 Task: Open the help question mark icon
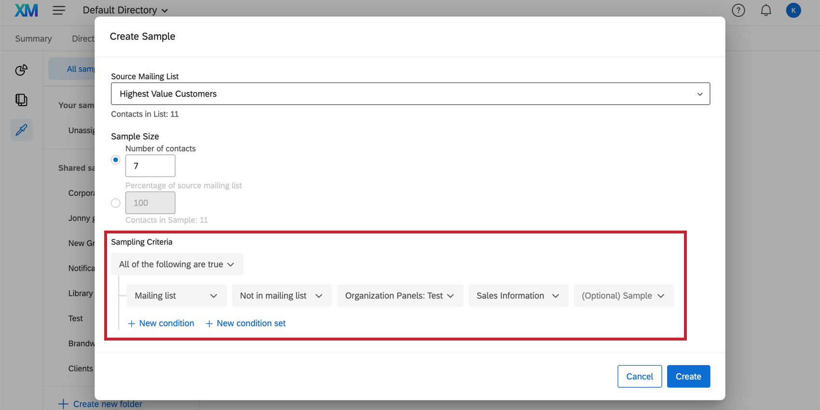(738, 10)
